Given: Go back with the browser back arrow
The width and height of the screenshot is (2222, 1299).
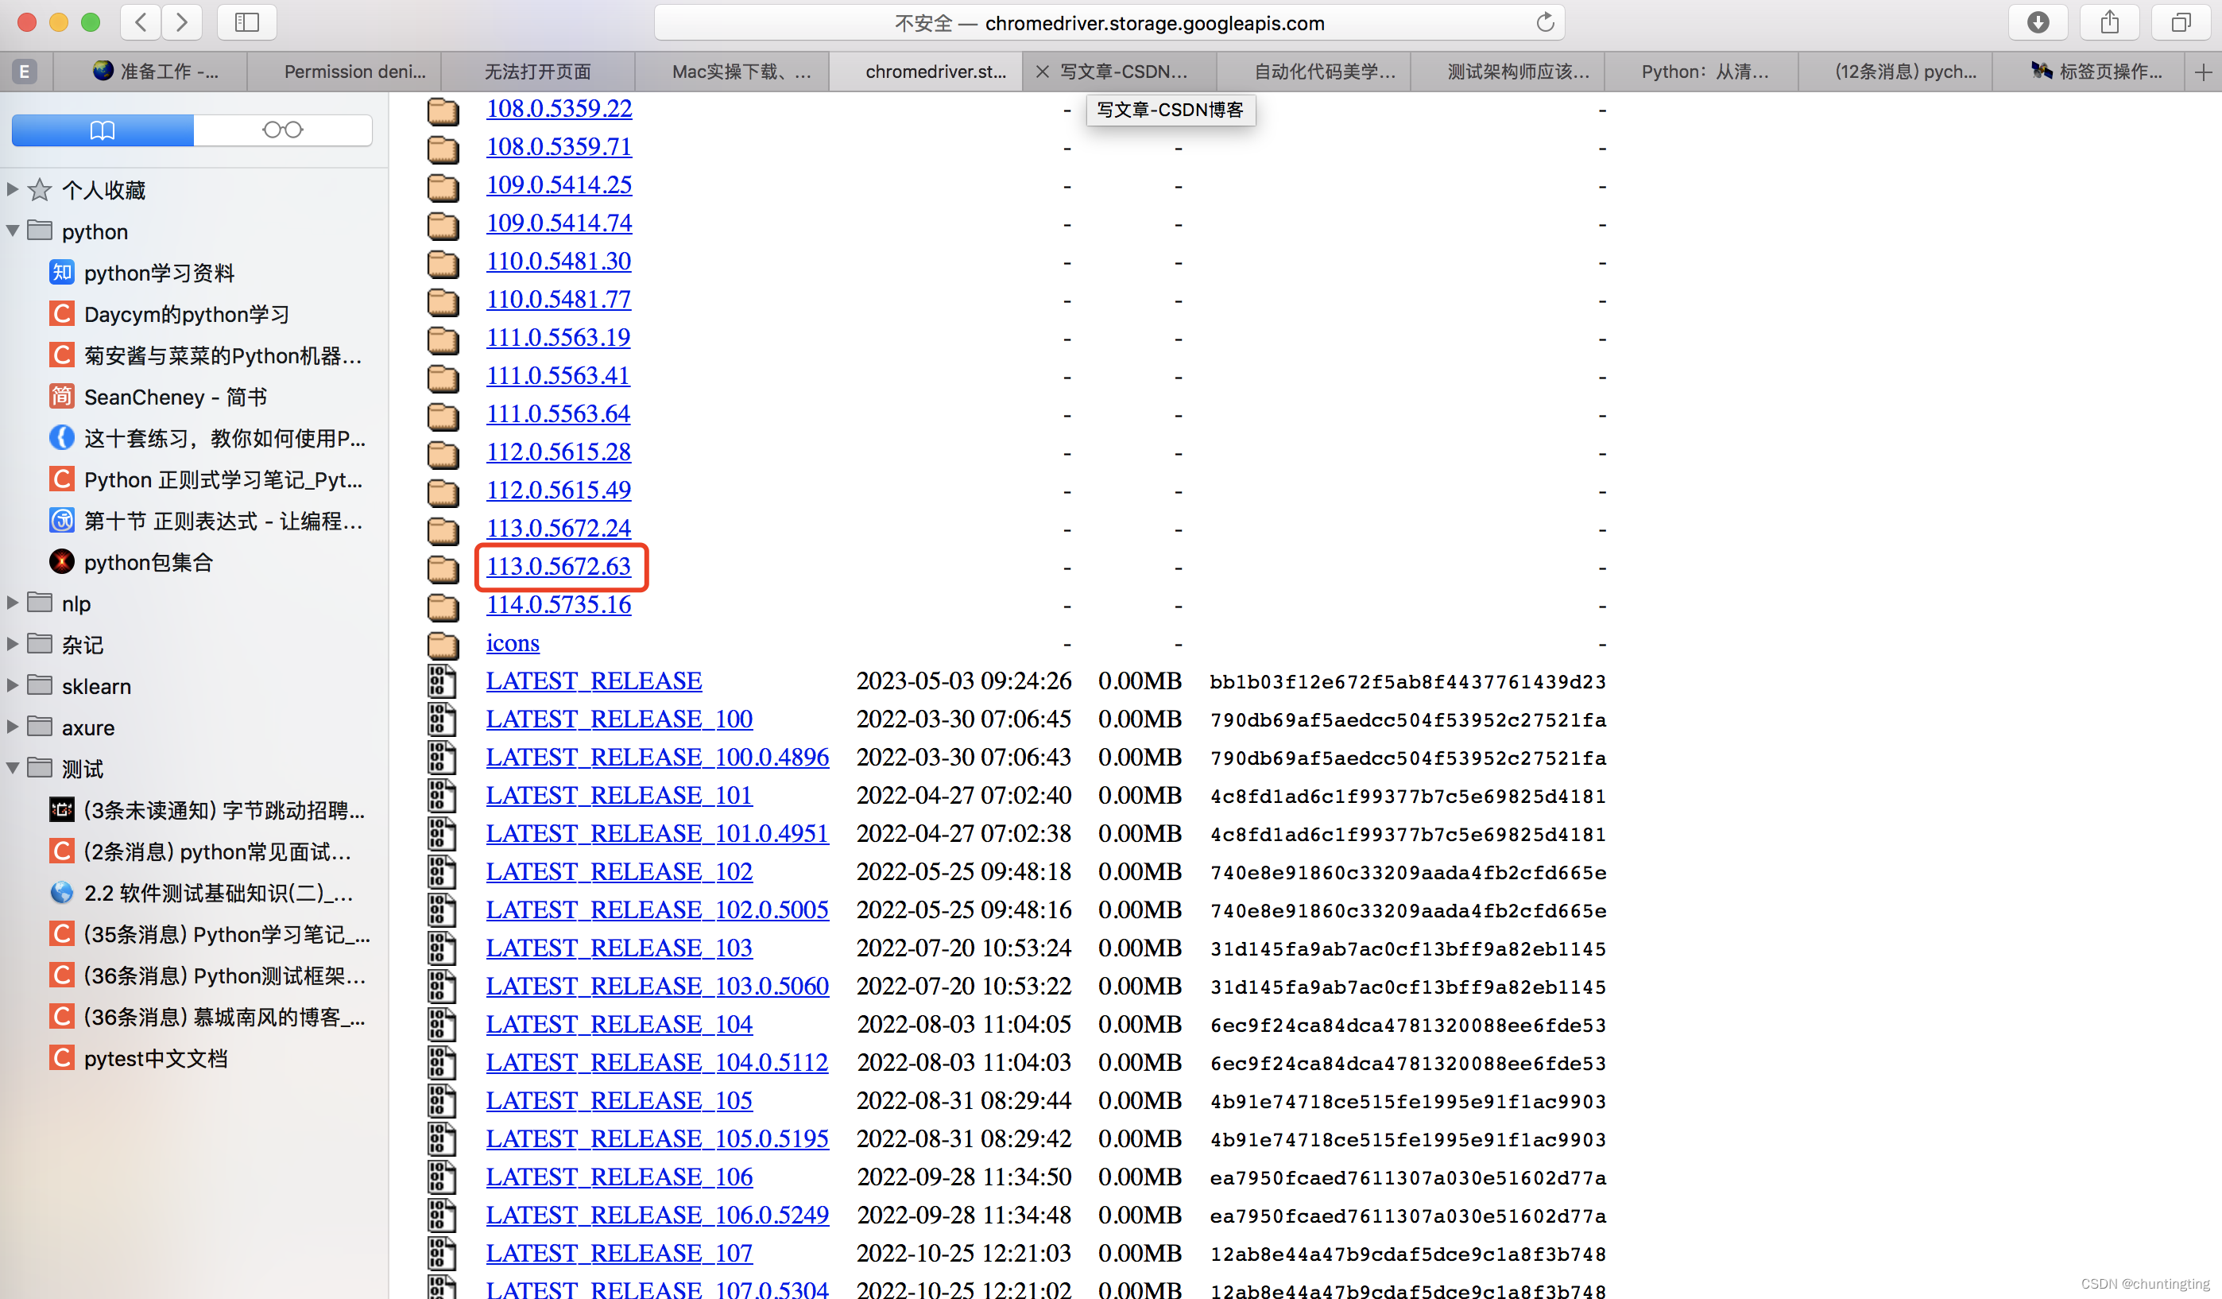Looking at the screenshot, I should pos(140,22).
